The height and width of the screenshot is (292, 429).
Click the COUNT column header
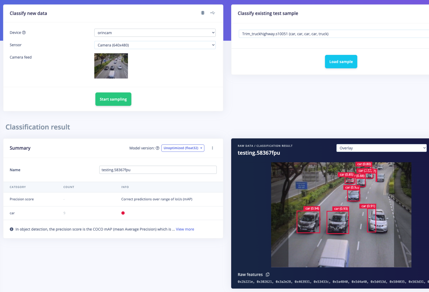69,187
